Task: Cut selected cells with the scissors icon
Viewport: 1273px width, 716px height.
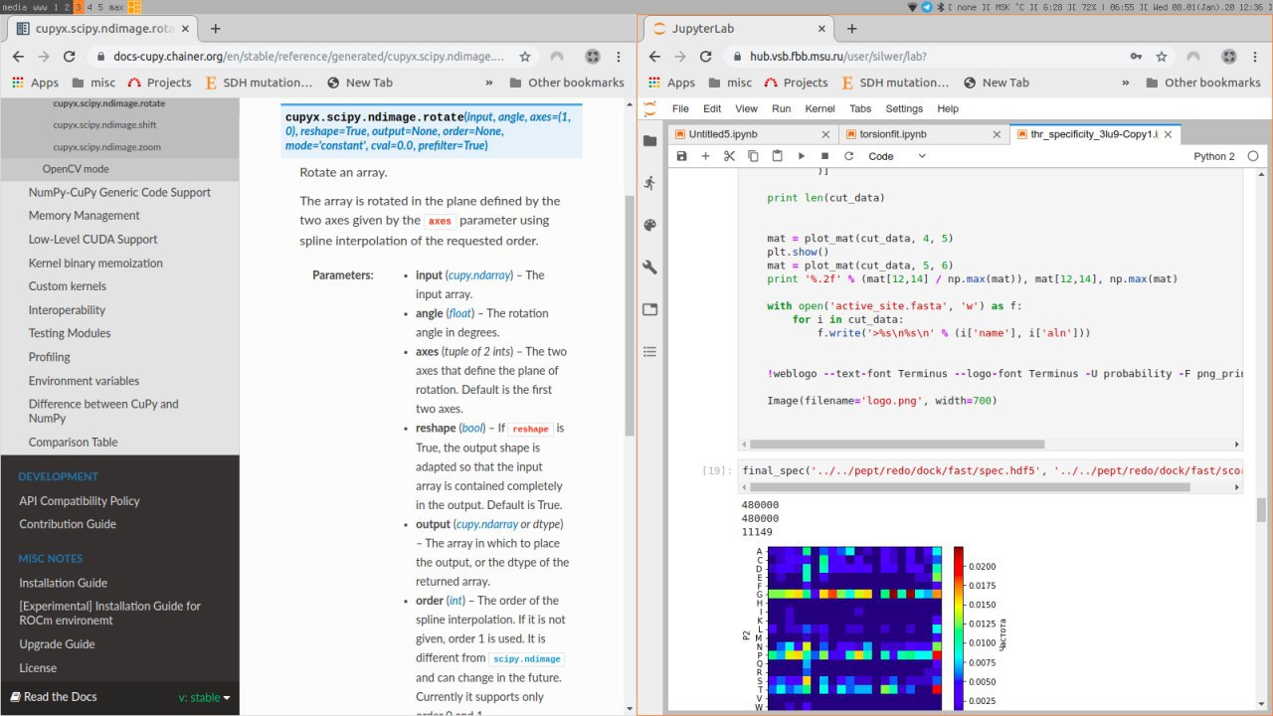Action: [x=729, y=156]
